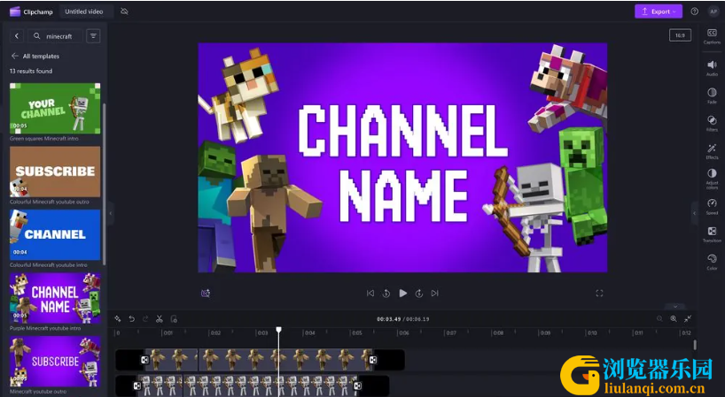Click the duplicate clip icon in timeline toolbar
Viewport: 725px width, 397px height.
tap(174, 318)
